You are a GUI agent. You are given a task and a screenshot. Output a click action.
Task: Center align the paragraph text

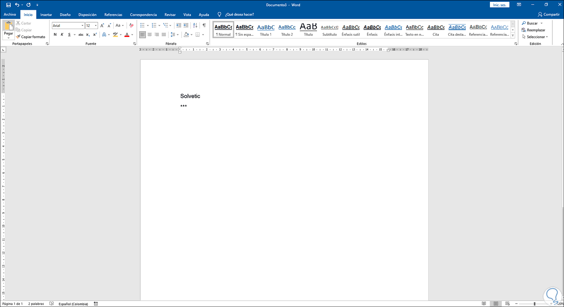[150, 35]
